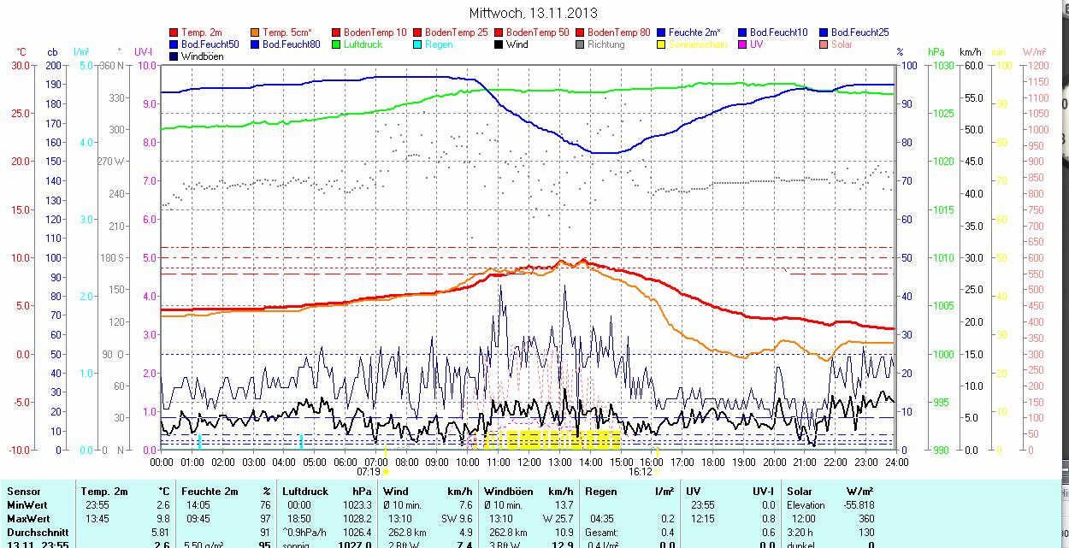Click the 07:19 sunrise time marker

(369, 471)
